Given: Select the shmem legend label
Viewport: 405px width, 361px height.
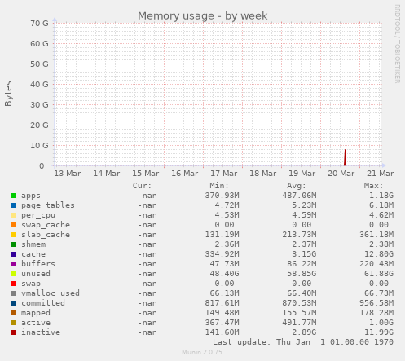Looking at the screenshot, I should coord(33,244).
